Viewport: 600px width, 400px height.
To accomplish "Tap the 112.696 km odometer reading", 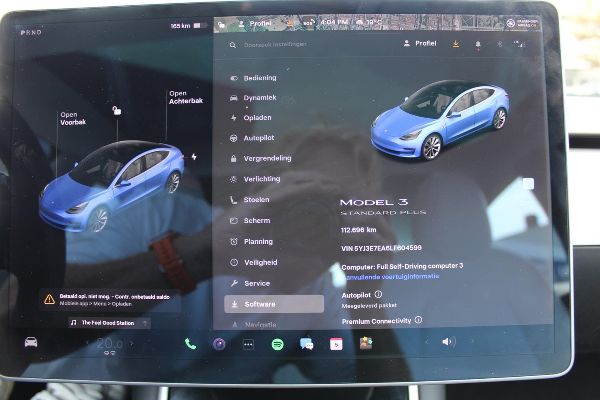I will 359,230.
